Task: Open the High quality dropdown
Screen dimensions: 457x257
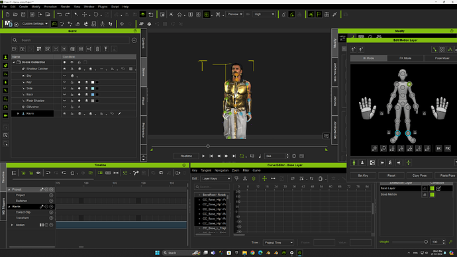Action: pyautogui.click(x=264, y=15)
